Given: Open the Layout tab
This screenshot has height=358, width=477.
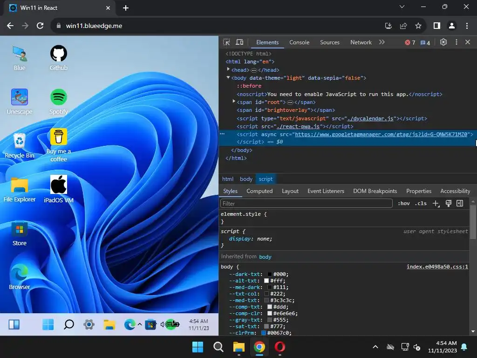Looking at the screenshot, I should coord(290,191).
